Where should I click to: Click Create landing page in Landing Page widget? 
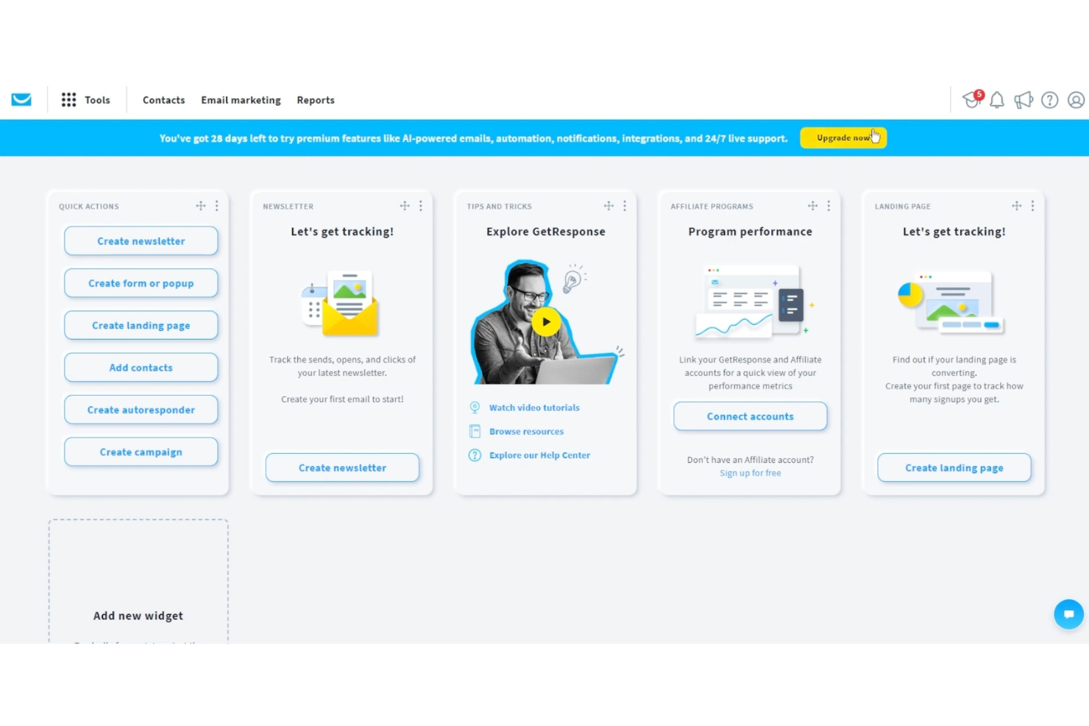pyautogui.click(x=954, y=468)
